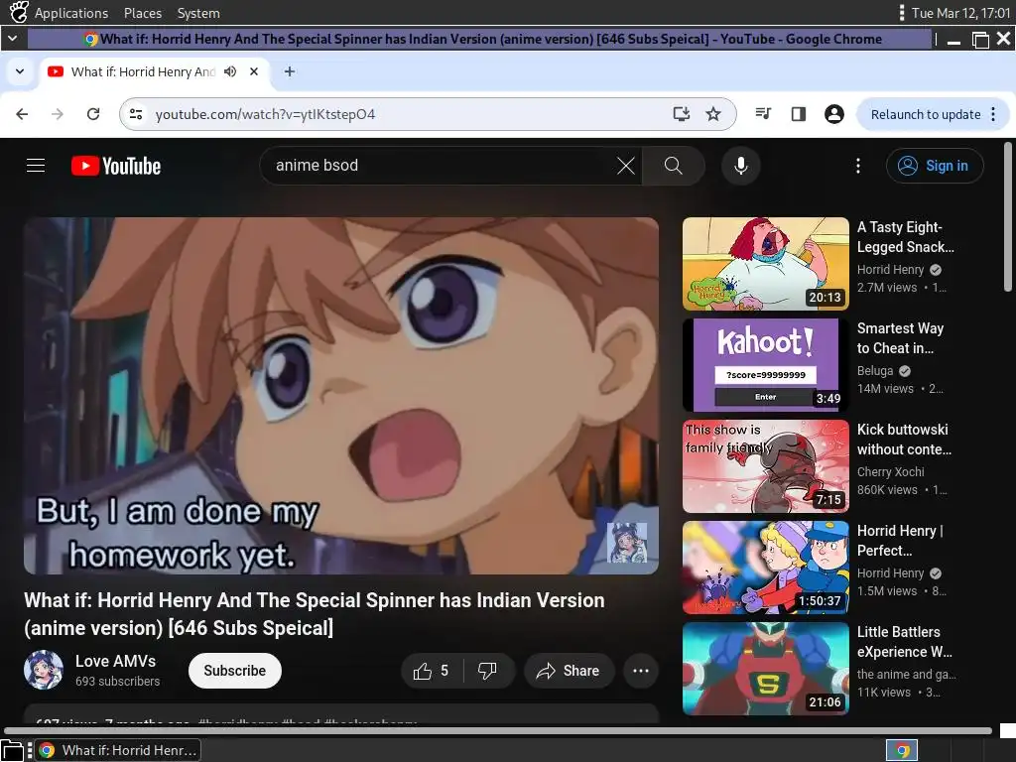Click channel watermark in video corner

[627, 542]
